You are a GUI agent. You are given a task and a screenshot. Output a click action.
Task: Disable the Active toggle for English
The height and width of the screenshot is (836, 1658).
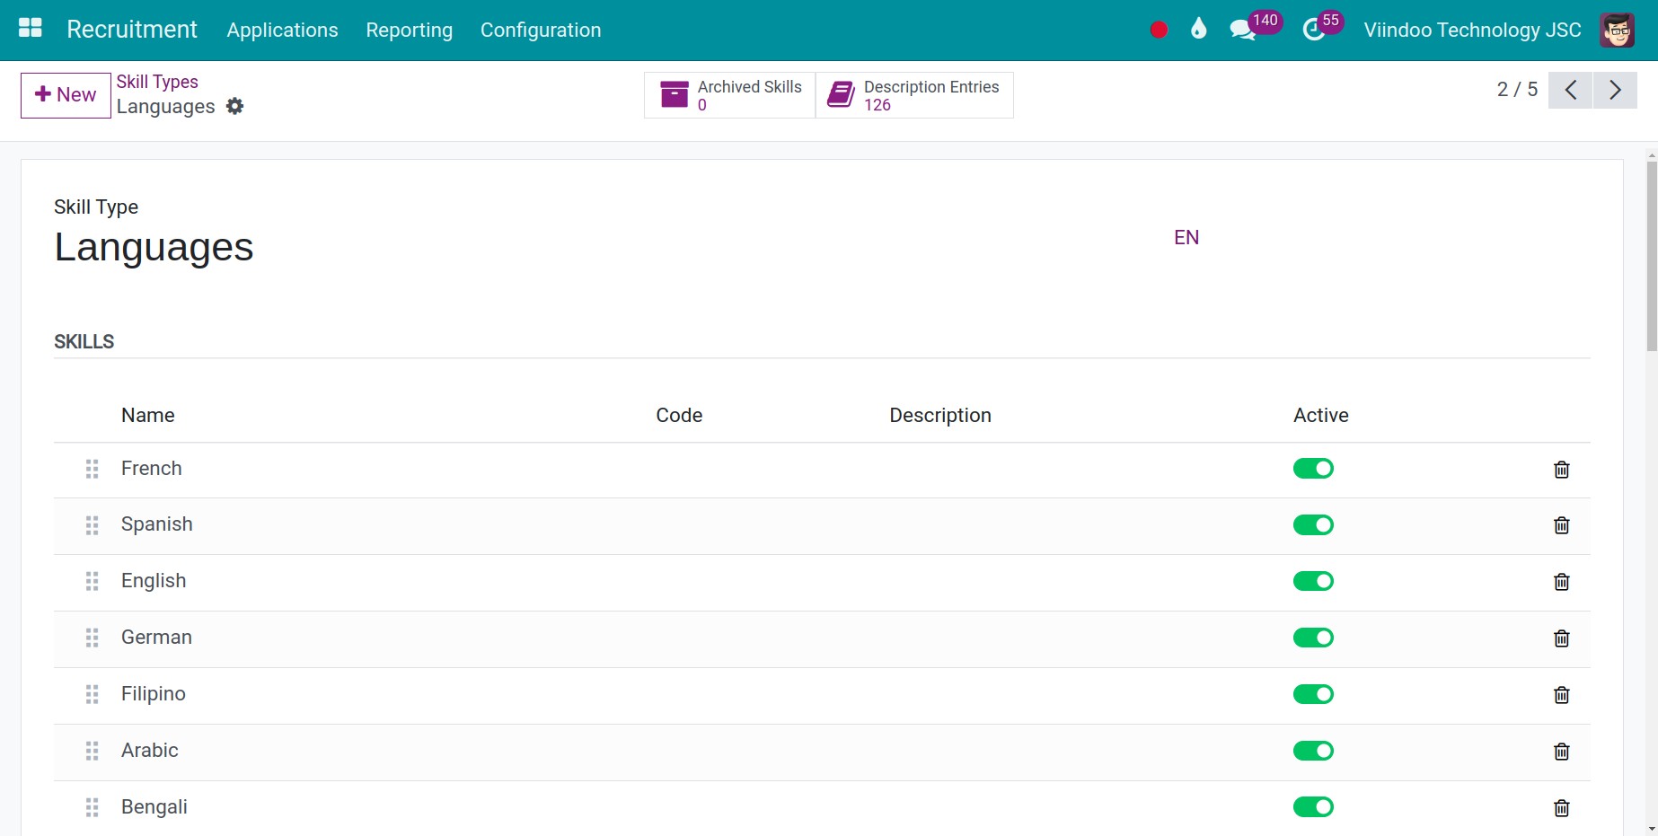pyautogui.click(x=1313, y=582)
